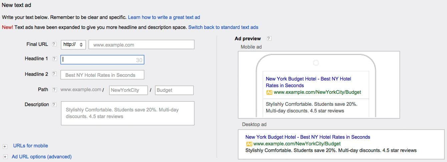447x162 pixels.
Task: Expand the URLs for mobile section
Action: tap(5, 146)
